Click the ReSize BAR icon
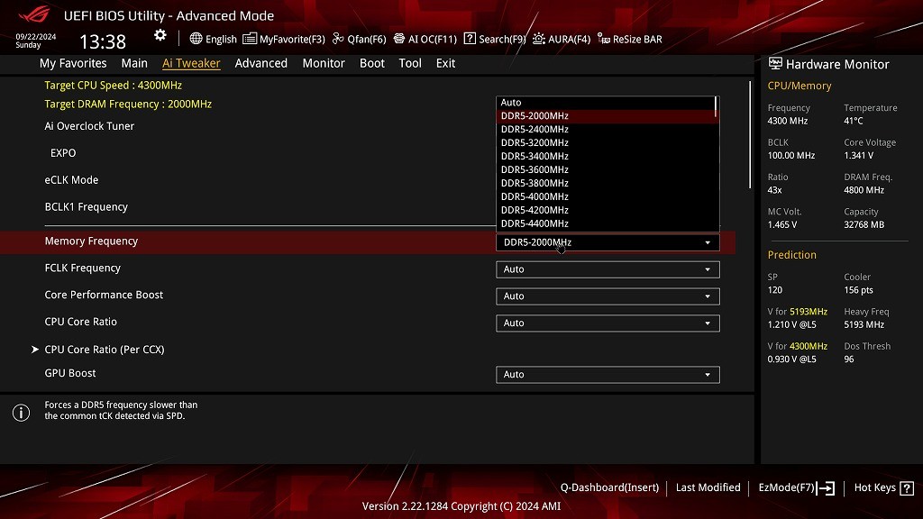Viewport: 923px width, 519px height. [x=603, y=39]
